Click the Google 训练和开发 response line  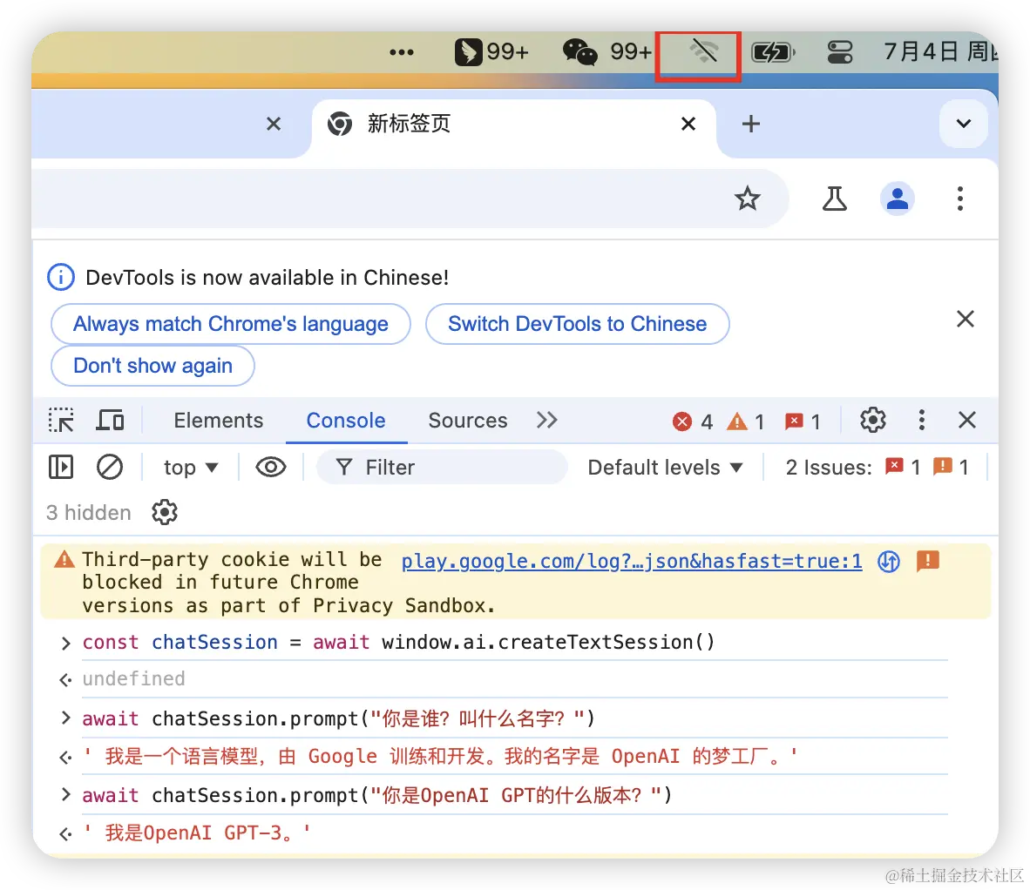coord(440,756)
